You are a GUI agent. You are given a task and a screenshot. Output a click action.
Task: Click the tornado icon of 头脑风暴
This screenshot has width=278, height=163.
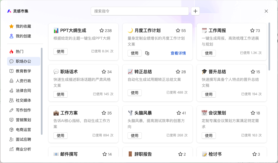pyautogui.click(x=130, y=113)
